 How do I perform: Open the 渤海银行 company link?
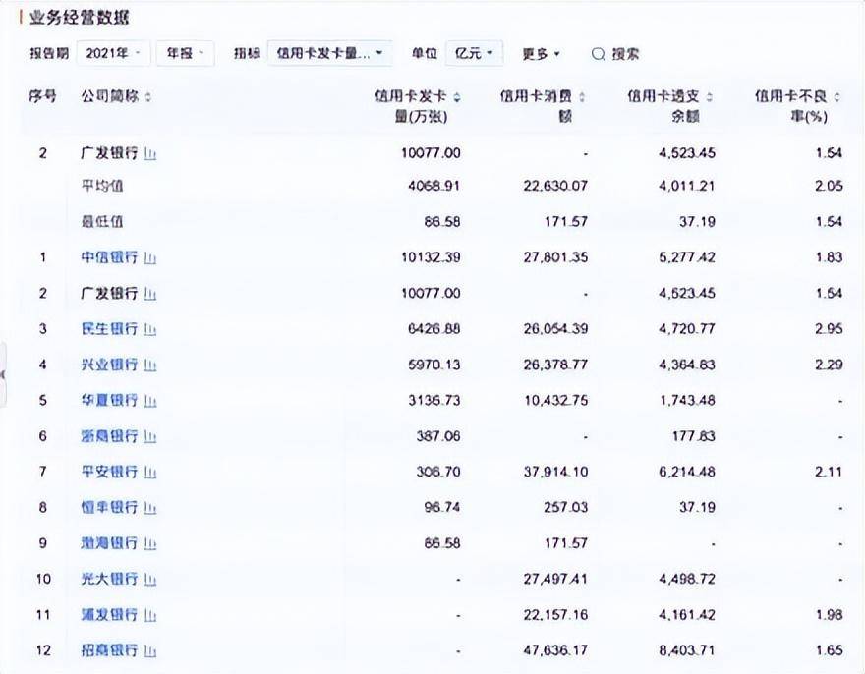(109, 543)
